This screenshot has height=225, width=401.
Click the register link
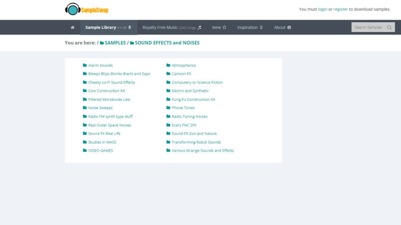[x=341, y=9]
